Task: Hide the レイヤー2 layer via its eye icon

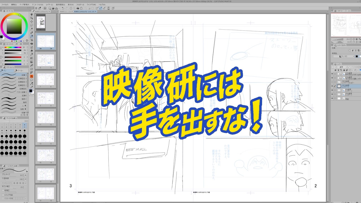Action: point(332,90)
